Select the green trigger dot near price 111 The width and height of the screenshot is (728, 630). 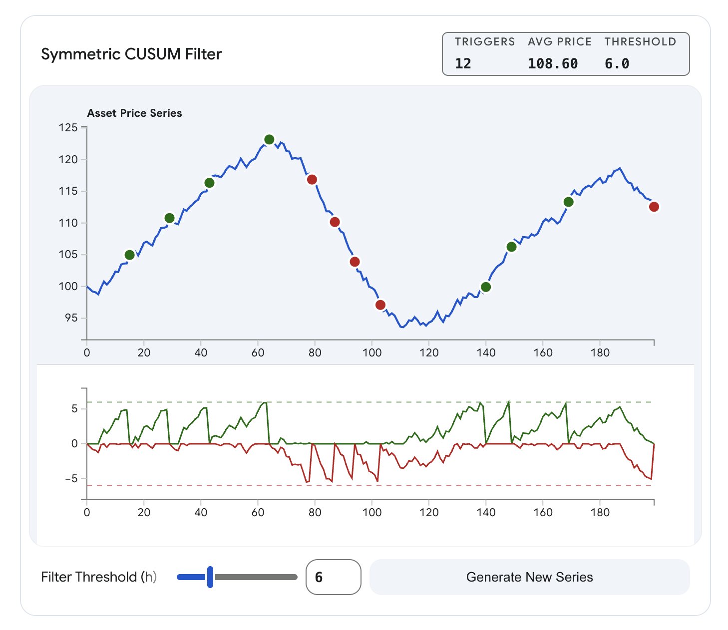(170, 218)
